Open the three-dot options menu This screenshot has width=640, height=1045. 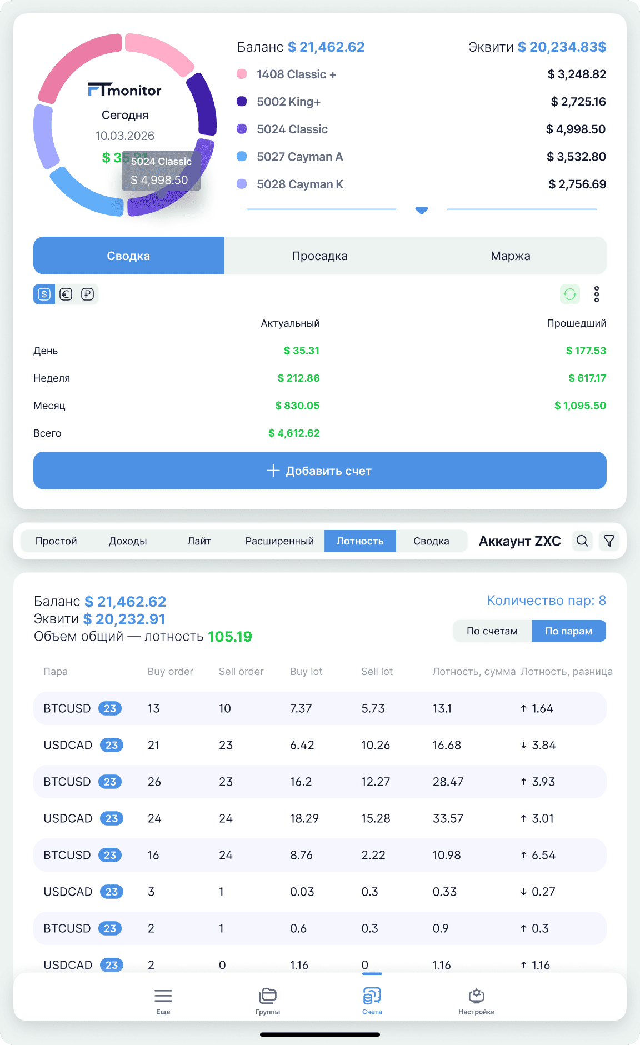coord(597,294)
